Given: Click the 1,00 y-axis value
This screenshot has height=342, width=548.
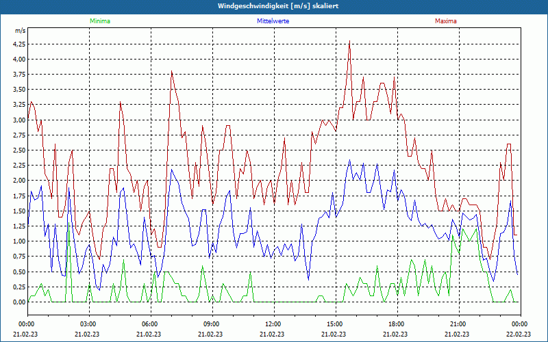Looking at the screenshot, I should tap(19, 241).
